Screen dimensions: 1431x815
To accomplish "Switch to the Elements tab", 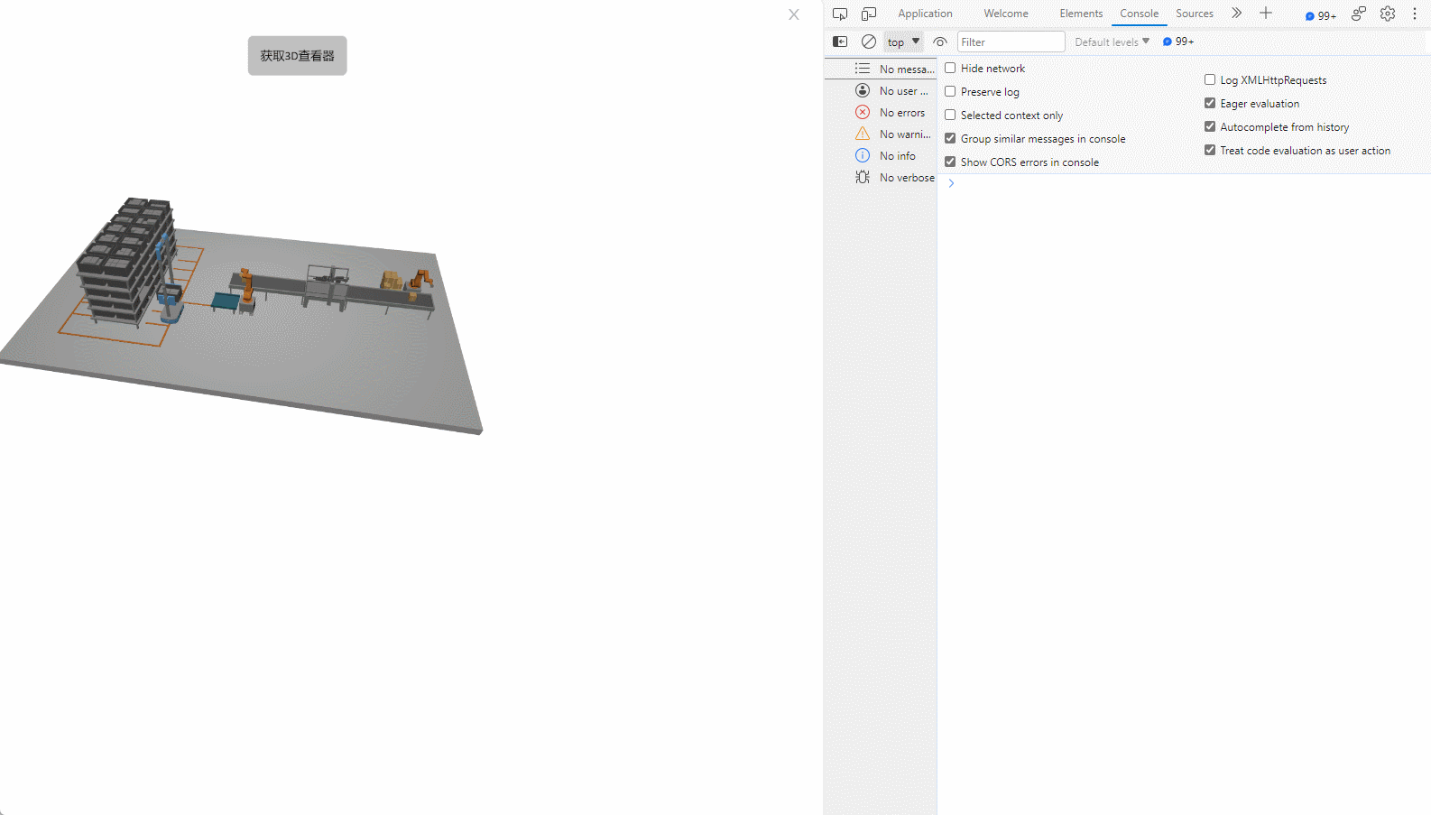I will [1081, 14].
